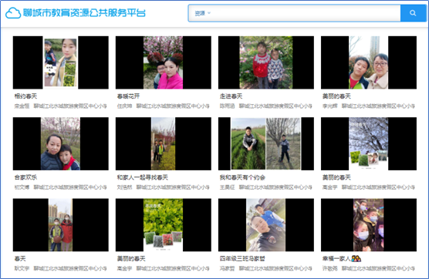Open the 春暖花开 video thumbnail
Screen dimensions: 429x279
click(x=164, y=62)
